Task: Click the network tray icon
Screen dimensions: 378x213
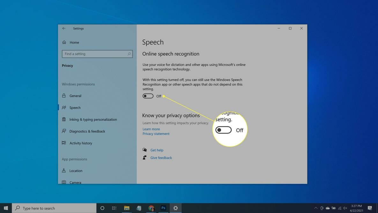Action: [x=339, y=208]
